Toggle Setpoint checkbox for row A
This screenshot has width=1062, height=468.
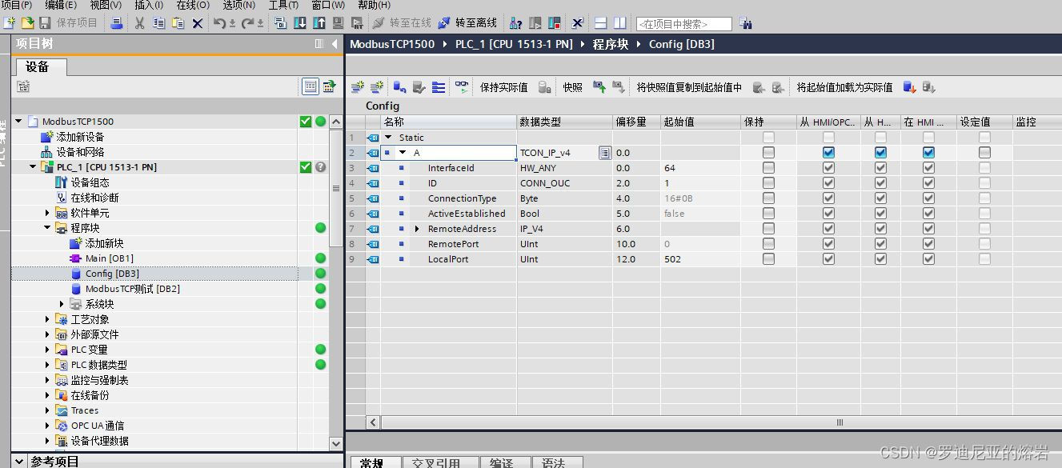(984, 153)
